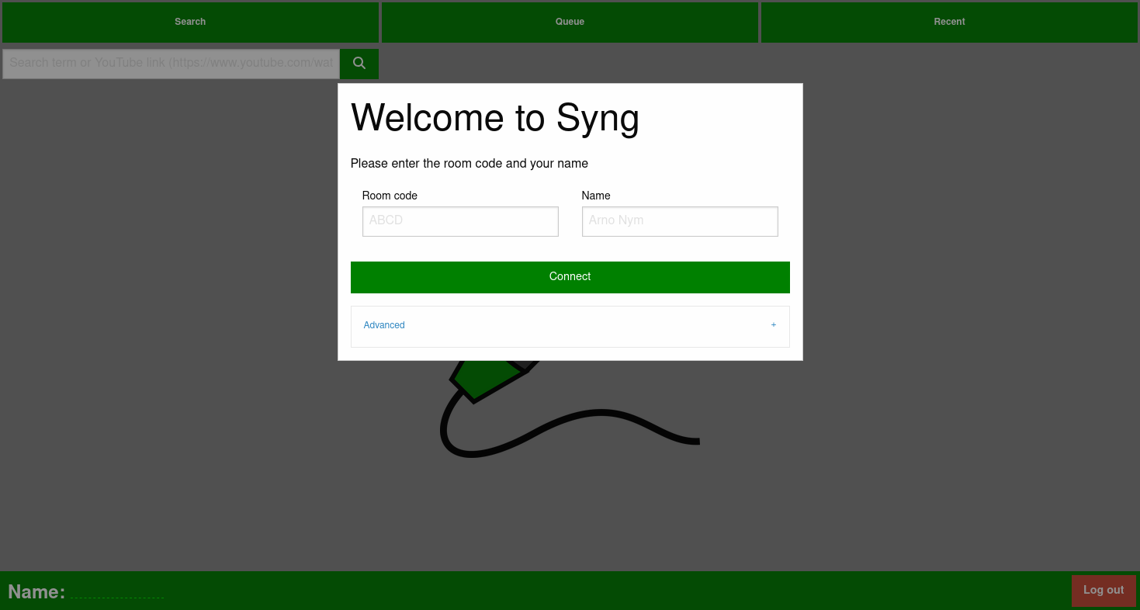Click the magnifying glass search icon
This screenshot has width=1140, height=610.
[359, 64]
